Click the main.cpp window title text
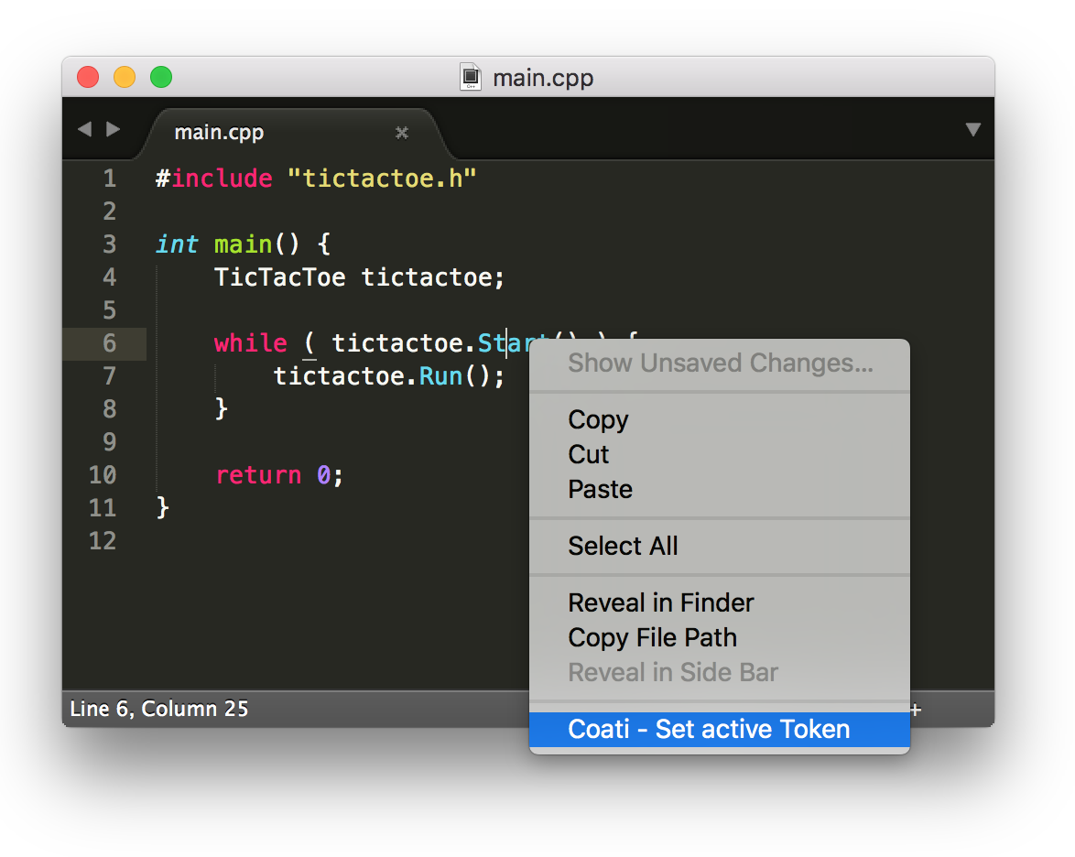Image resolution: width=1075 pixels, height=857 pixels. [543, 78]
